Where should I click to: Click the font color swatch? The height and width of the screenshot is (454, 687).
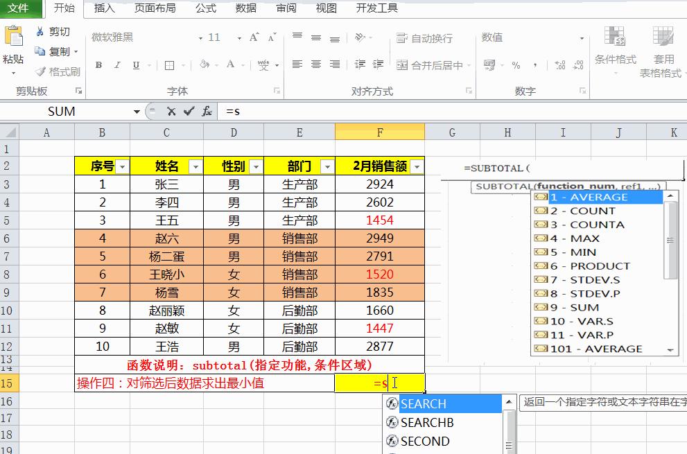(x=230, y=64)
